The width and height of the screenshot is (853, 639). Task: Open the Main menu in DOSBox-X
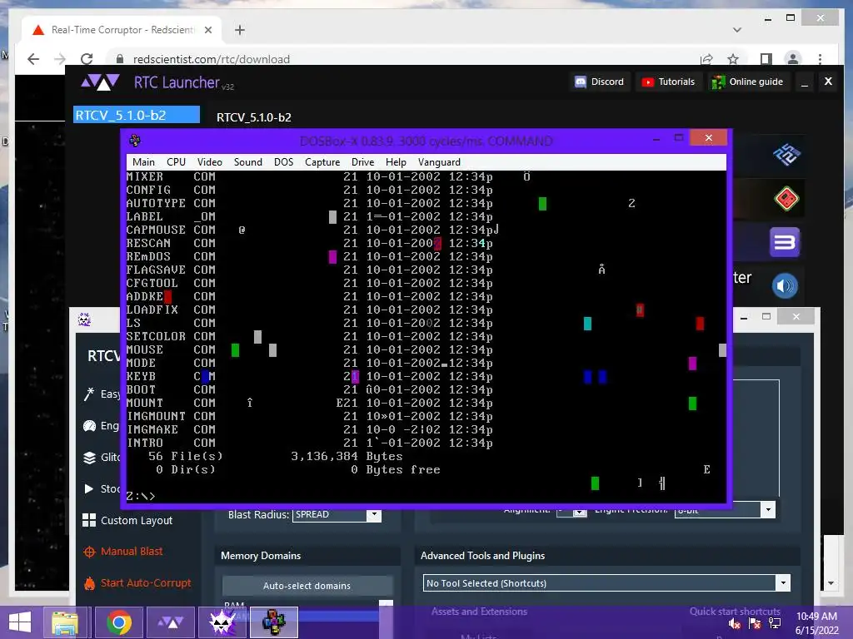tap(143, 162)
